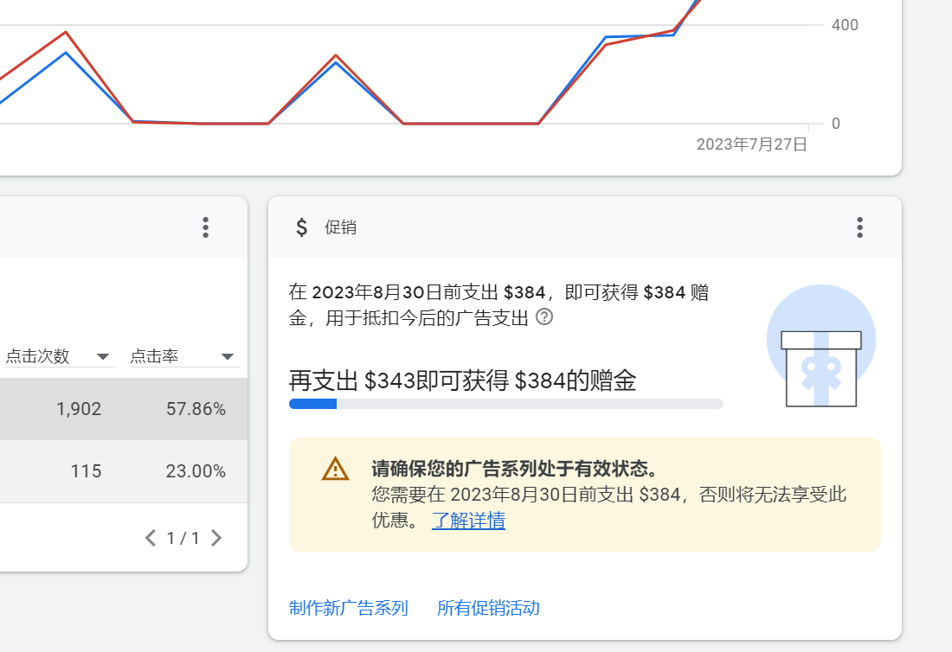952x652 pixels.
Task: Click the 2023年7月27日 chart date label
Action: click(751, 144)
